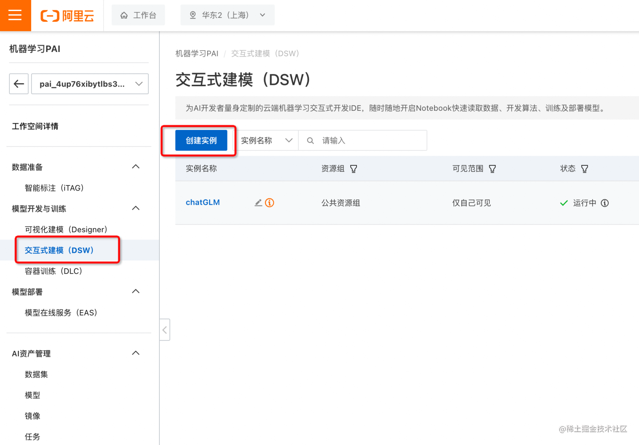Open the 实例名称 filter dropdown

pos(267,140)
